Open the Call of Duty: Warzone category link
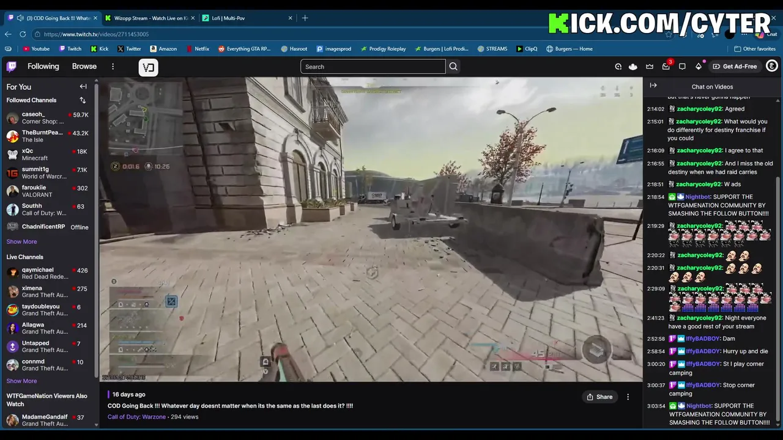 tap(136, 417)
